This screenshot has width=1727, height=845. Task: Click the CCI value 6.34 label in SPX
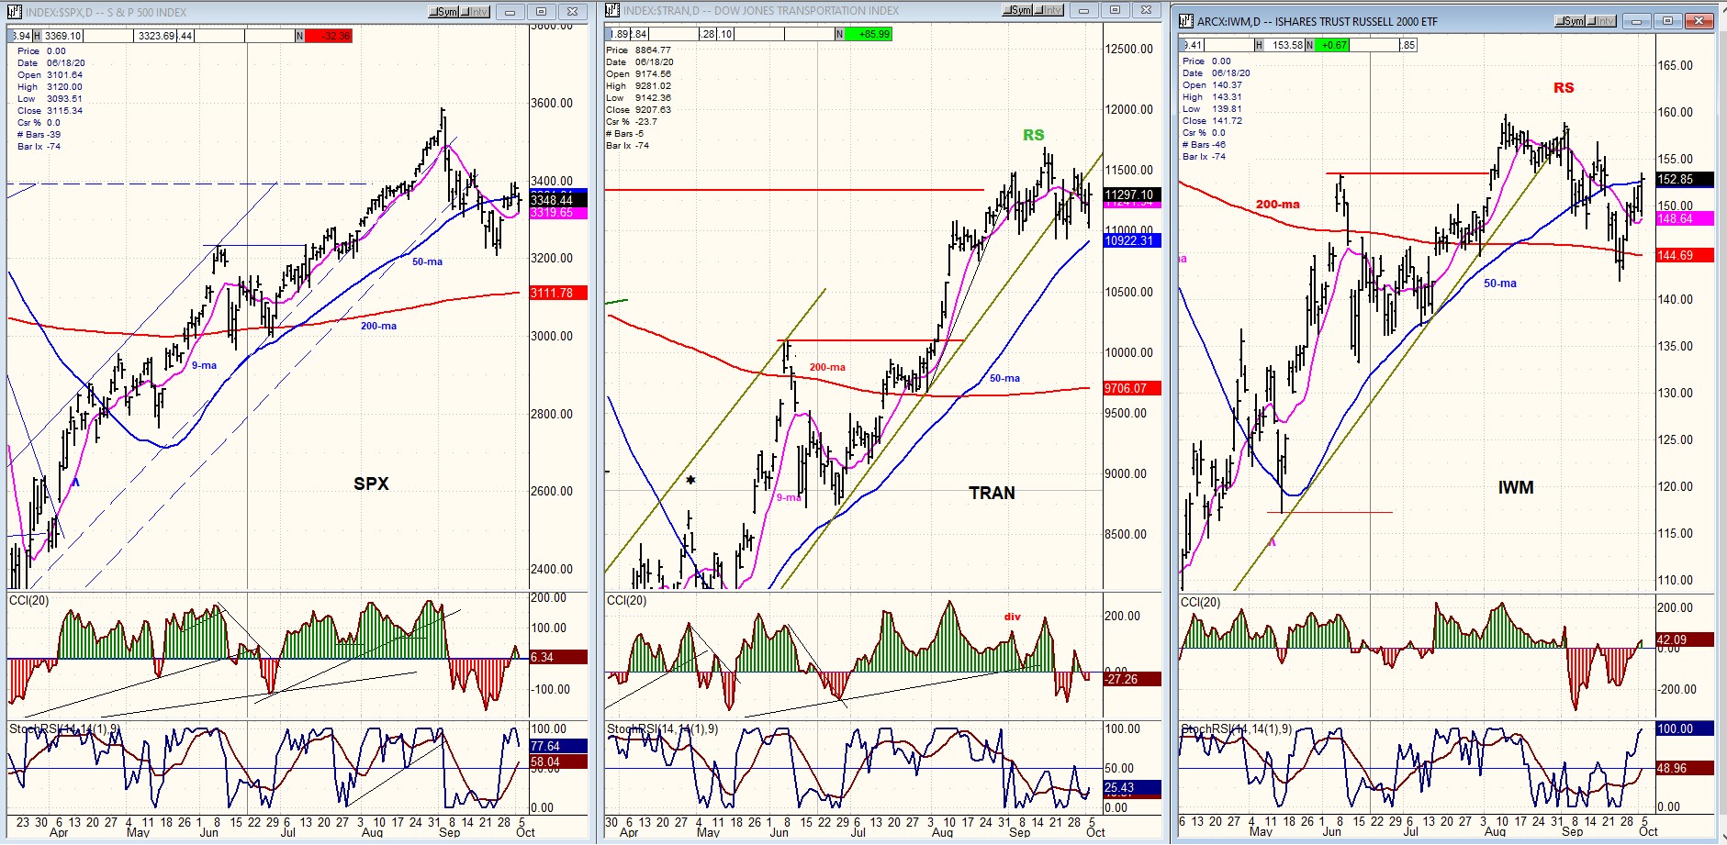click(x=558, y=657)
